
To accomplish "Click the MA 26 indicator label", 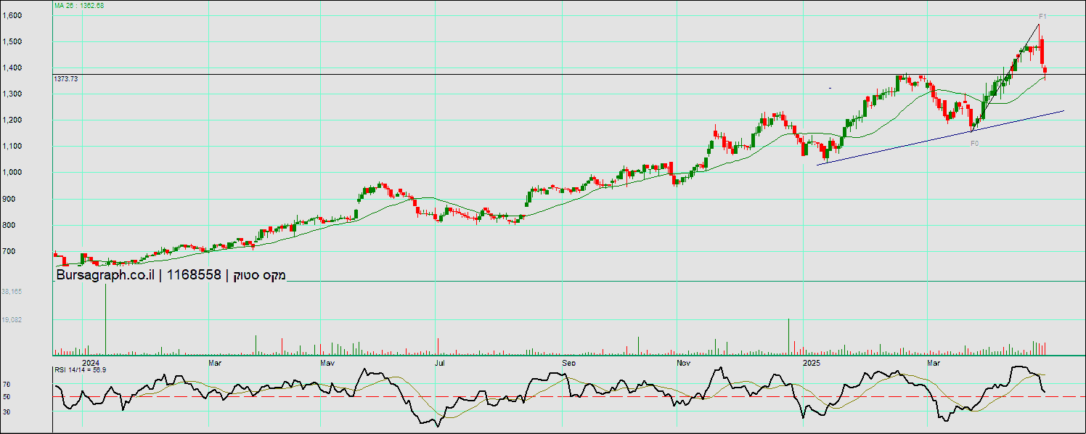I will 79,6.
